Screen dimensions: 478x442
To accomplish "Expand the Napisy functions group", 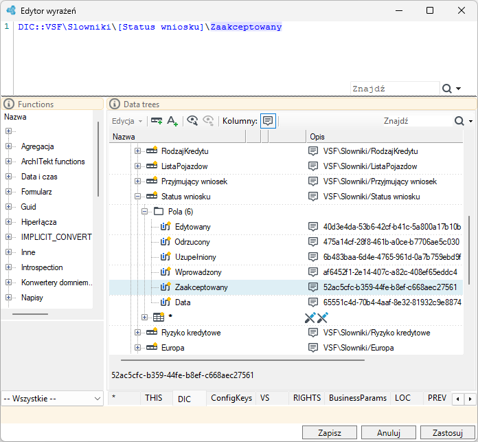I will (8, 297).
